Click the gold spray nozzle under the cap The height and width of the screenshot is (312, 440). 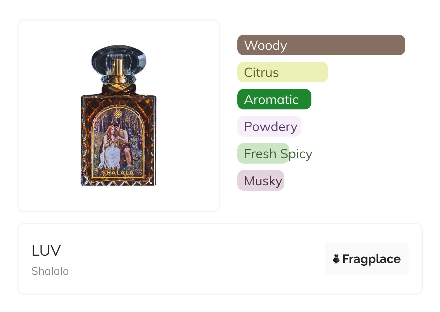point(118,66)
